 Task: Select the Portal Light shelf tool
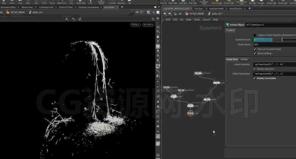click(x=283, y=2)
